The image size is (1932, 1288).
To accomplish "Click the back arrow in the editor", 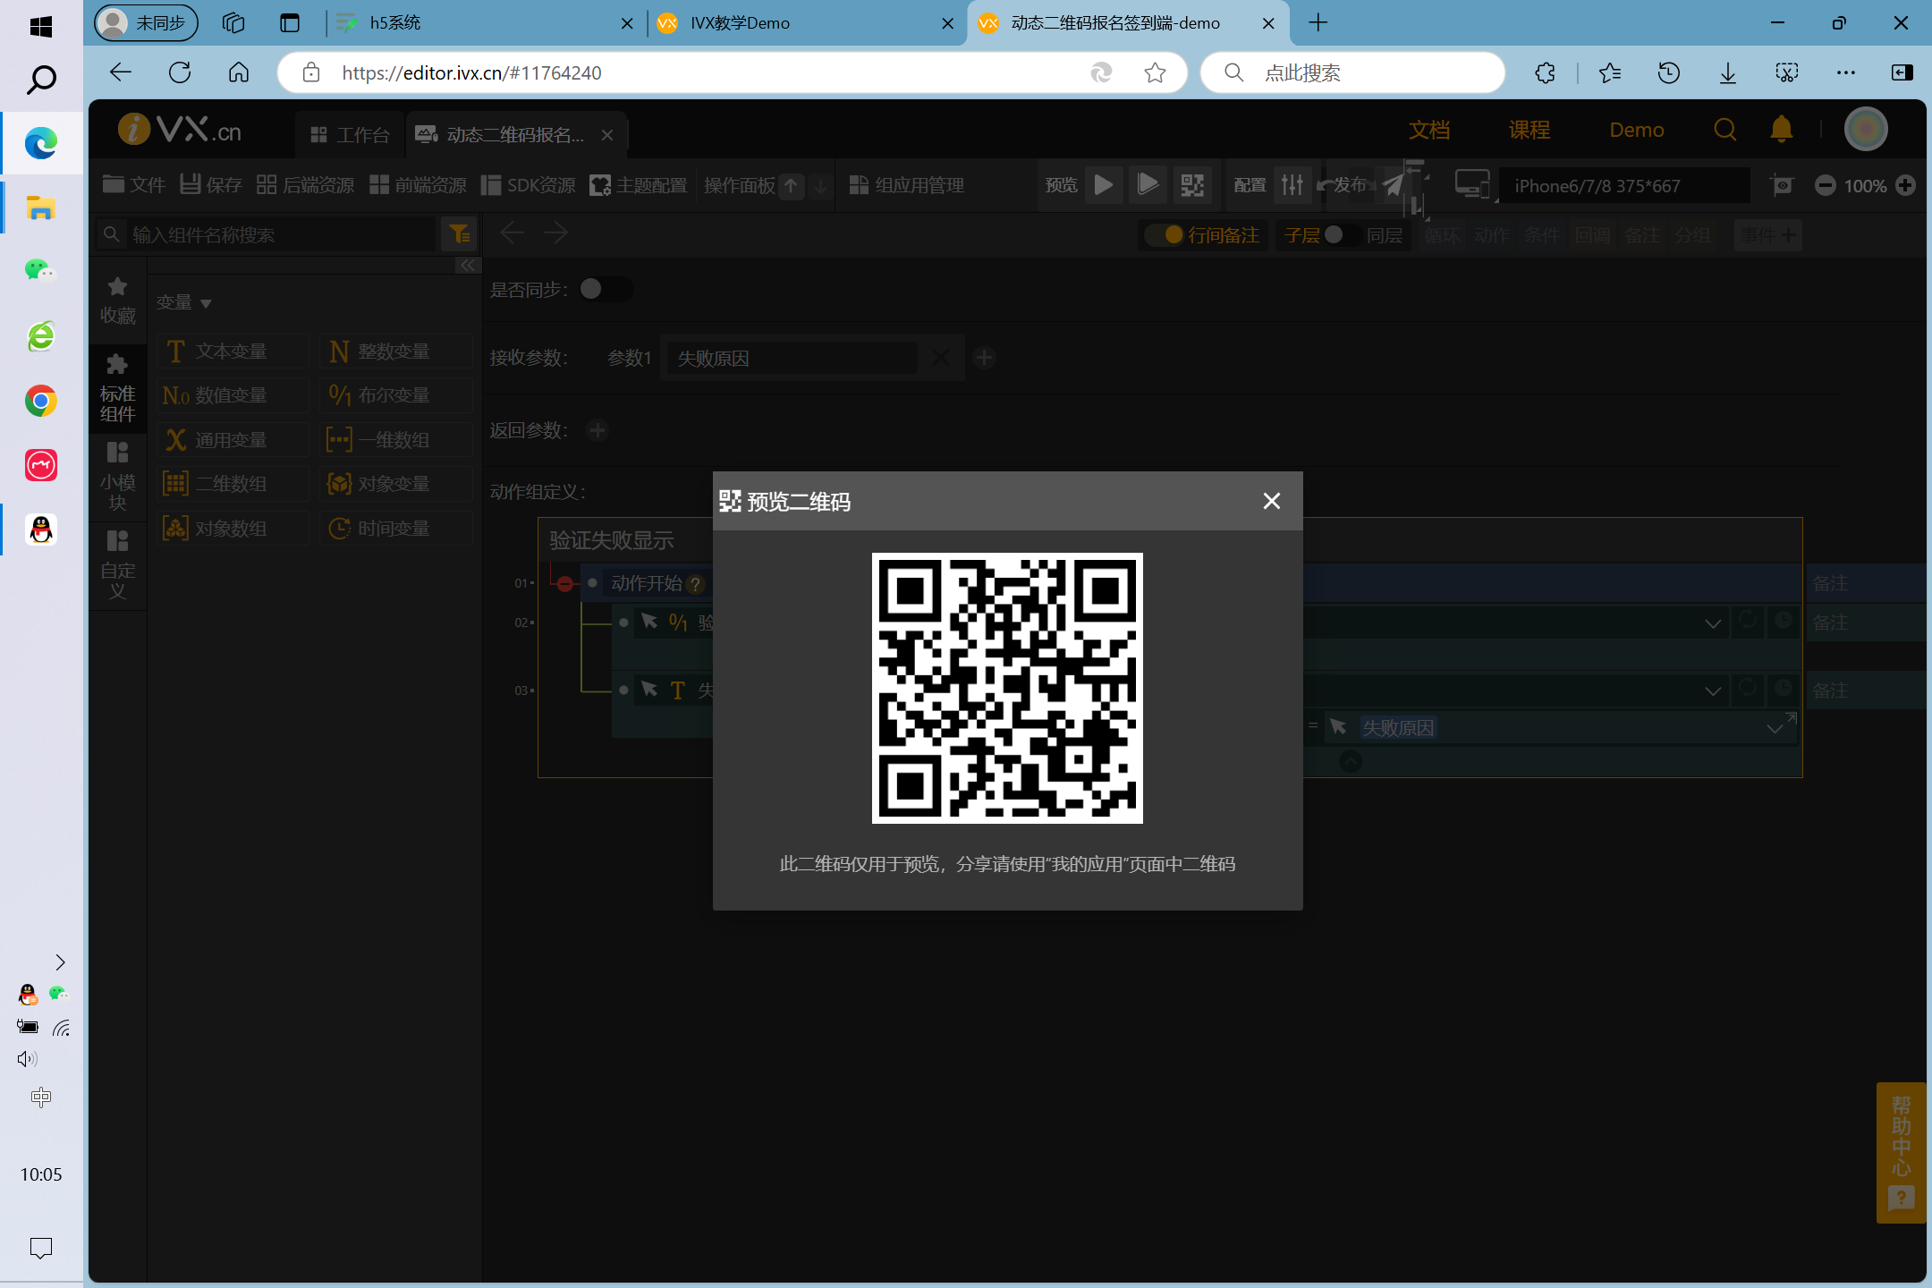I will pyautogui.click(x=512, y=233).
